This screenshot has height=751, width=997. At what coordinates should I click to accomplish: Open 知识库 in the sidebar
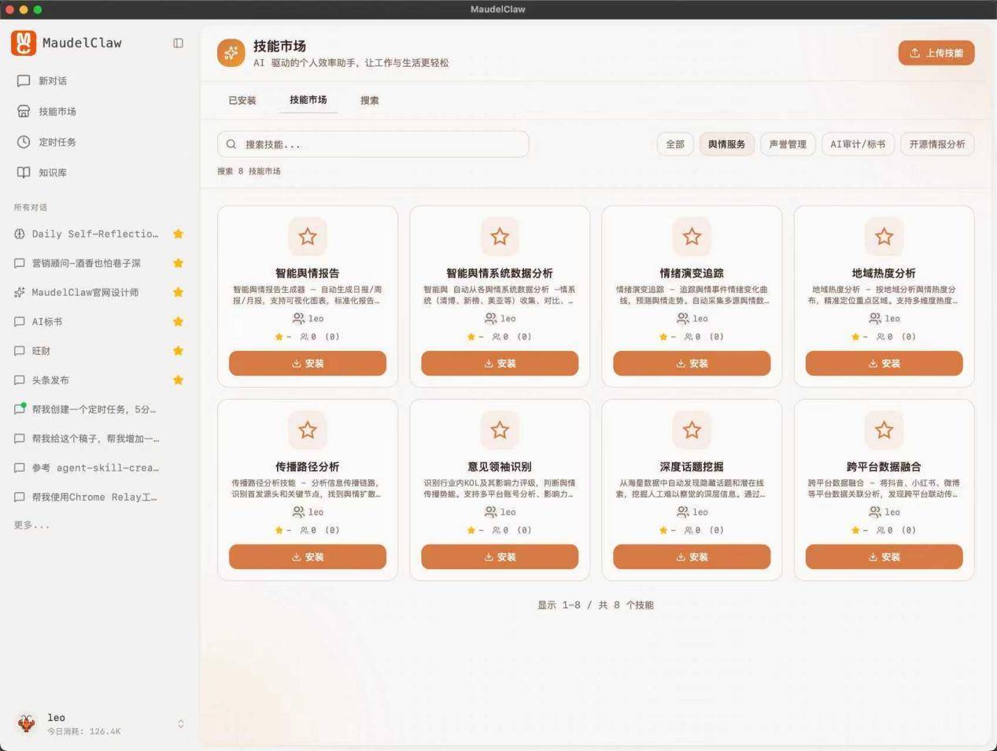pos(52,172)
